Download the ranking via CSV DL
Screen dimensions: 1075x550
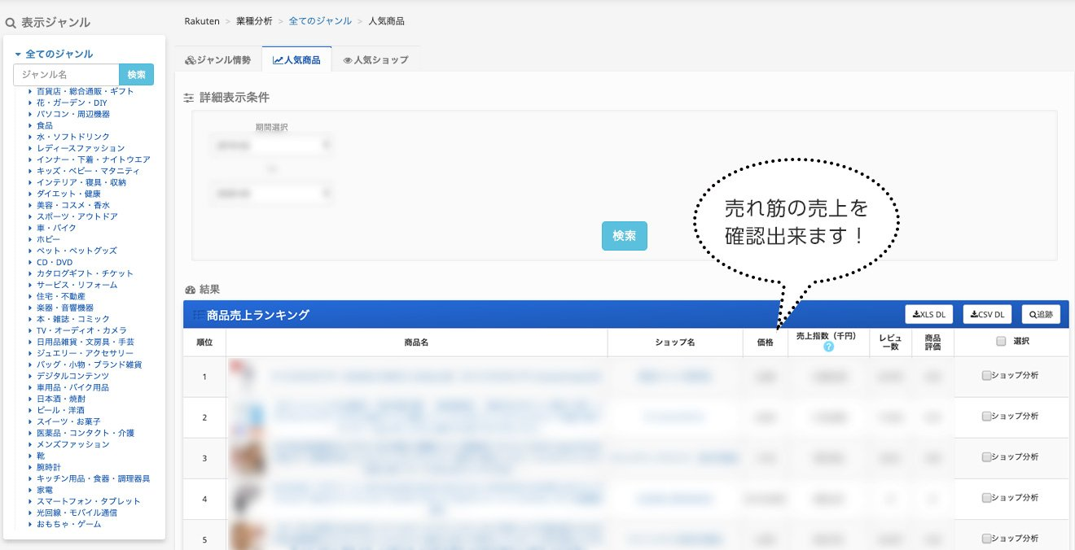pos(986,315)
